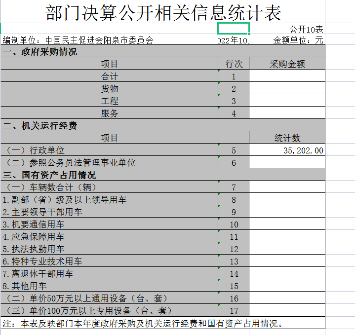Viewport: 355px width, 335px height.
Task: Select the 单价50万元以上通用设备 row
Action: (x=109, y=298)
